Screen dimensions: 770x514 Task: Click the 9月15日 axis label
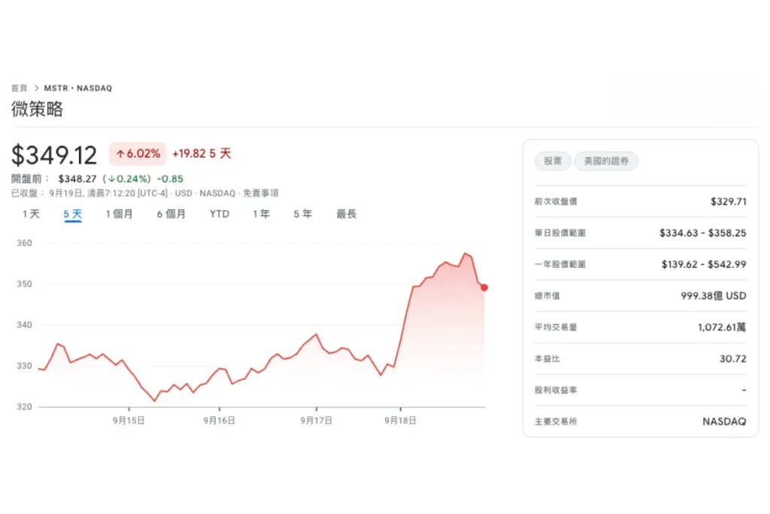click(x=129, y=421)
